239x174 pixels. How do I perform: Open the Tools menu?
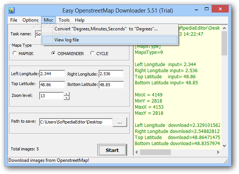pos(64,20)
